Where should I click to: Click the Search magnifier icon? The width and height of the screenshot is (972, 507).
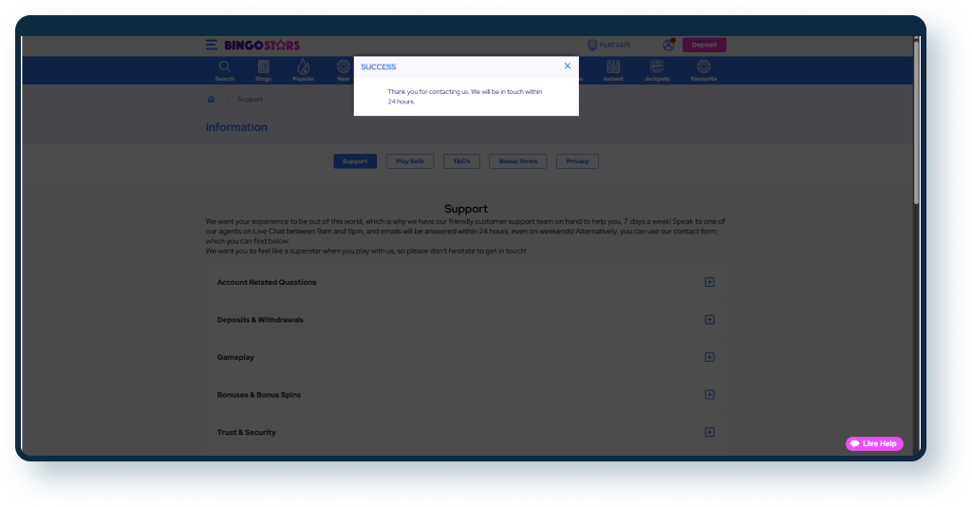(225, 67)
